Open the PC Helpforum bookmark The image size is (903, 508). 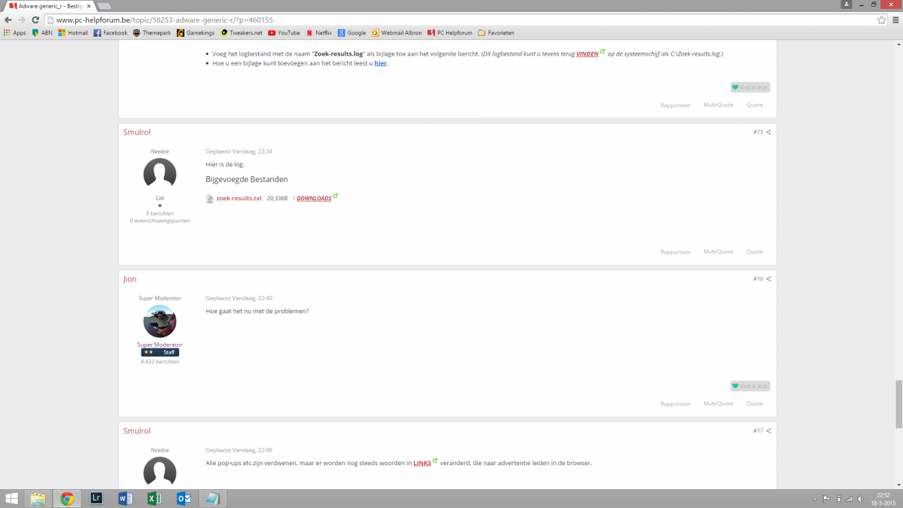(x=450, y=32)
